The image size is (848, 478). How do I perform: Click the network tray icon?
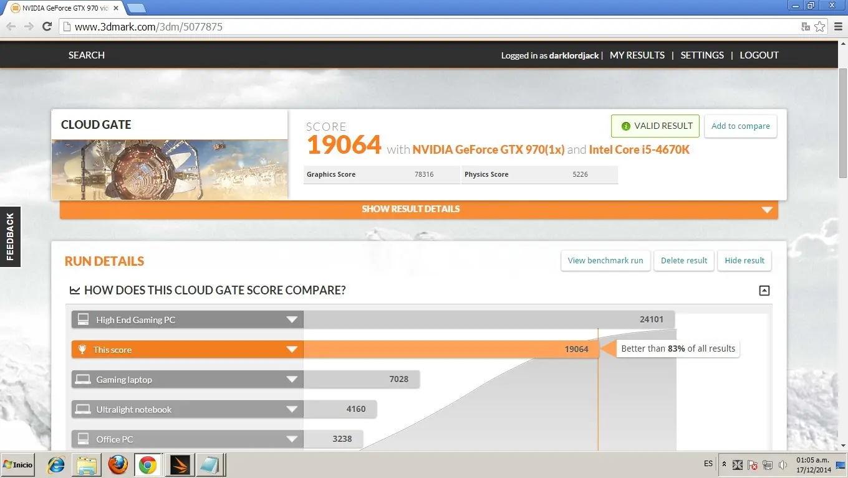768,465
